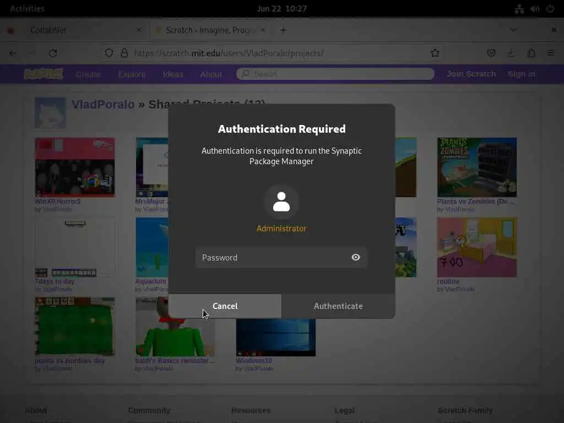The image size is (564, 423).
Task: Click the WinXP.Horror2 project title link
Action: pyautogui.click(x=57, y=201)
